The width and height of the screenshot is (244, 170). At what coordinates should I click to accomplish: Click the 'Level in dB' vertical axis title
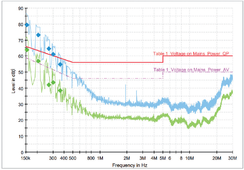pos(13,80)
